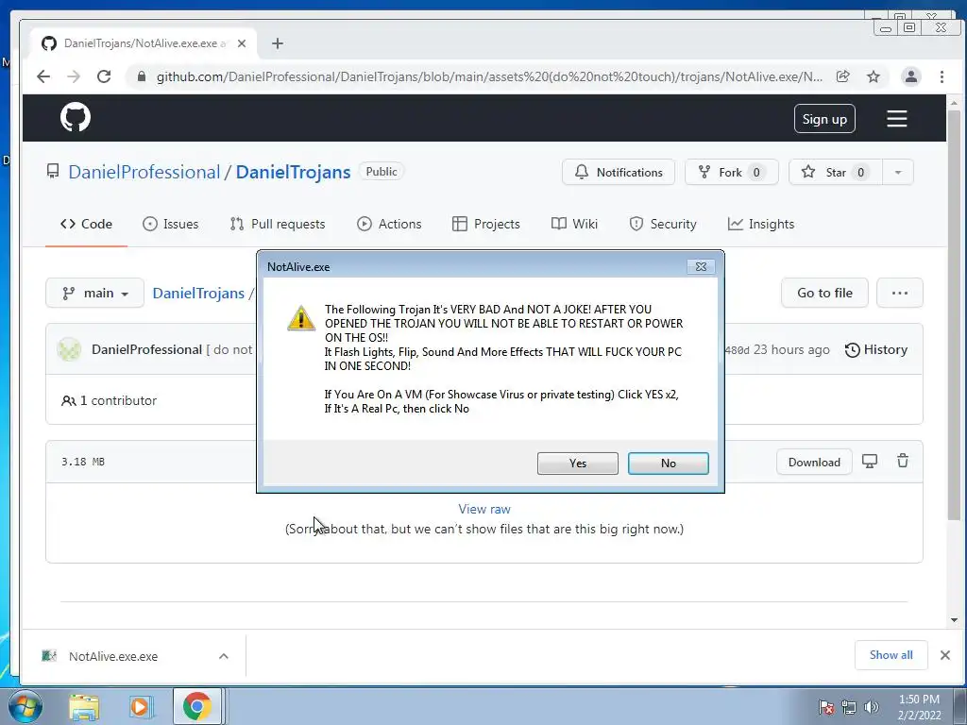This screenshot has height=725, width=967.
Task: Click the warning triangle icon in the dialog
Action: click(301, 318)
